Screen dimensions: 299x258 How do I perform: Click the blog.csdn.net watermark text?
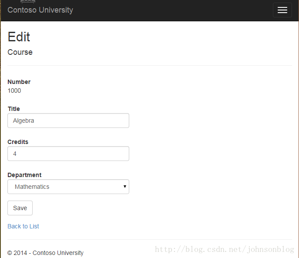pos(225,249)
